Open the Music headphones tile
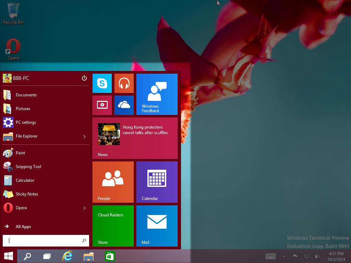This screenshot has height=263, width=351. pyautogui.click(x=124, y=83)
